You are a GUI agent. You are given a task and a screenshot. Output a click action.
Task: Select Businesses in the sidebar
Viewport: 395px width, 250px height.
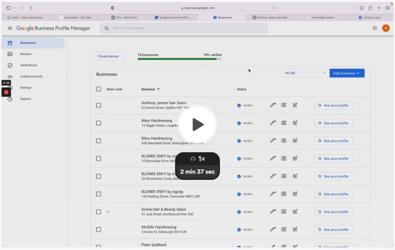(33, 43)
